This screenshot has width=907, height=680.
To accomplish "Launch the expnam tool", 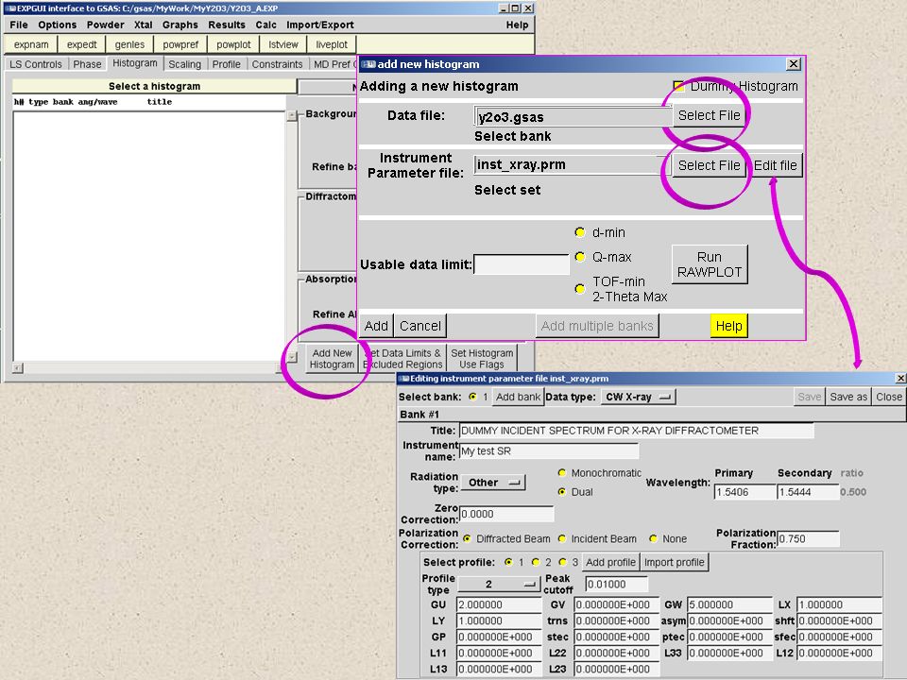I will coord(31,44).
